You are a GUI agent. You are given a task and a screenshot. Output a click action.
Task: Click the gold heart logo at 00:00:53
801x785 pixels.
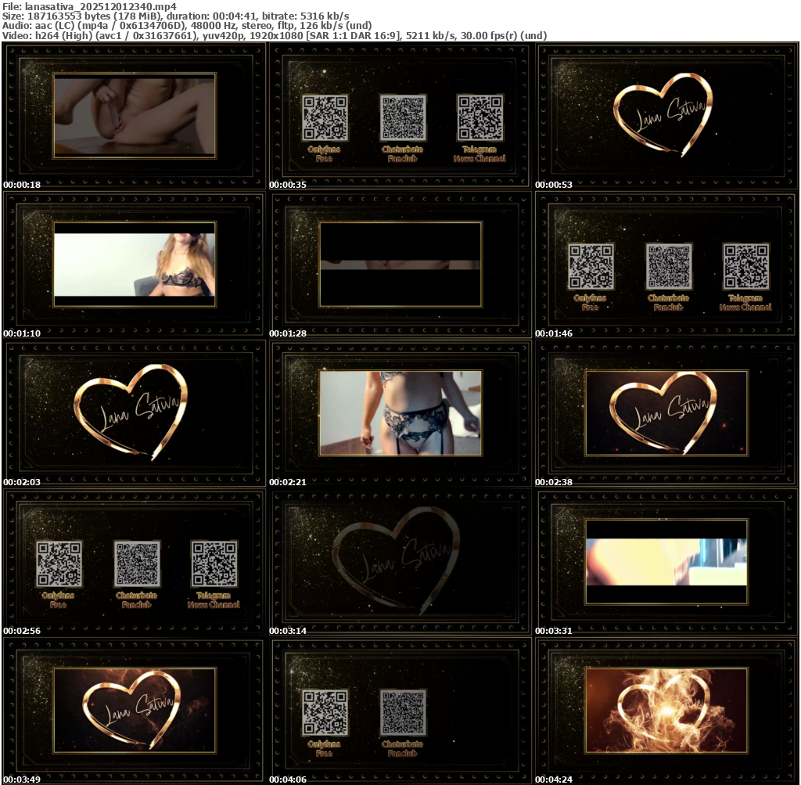[663, 116]
